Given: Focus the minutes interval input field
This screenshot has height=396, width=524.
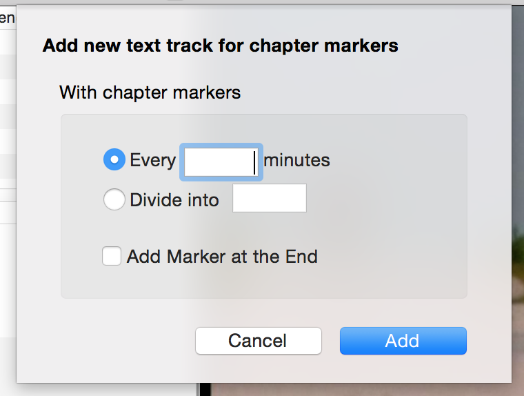Looking at the screenshot, I should [221, 162].
